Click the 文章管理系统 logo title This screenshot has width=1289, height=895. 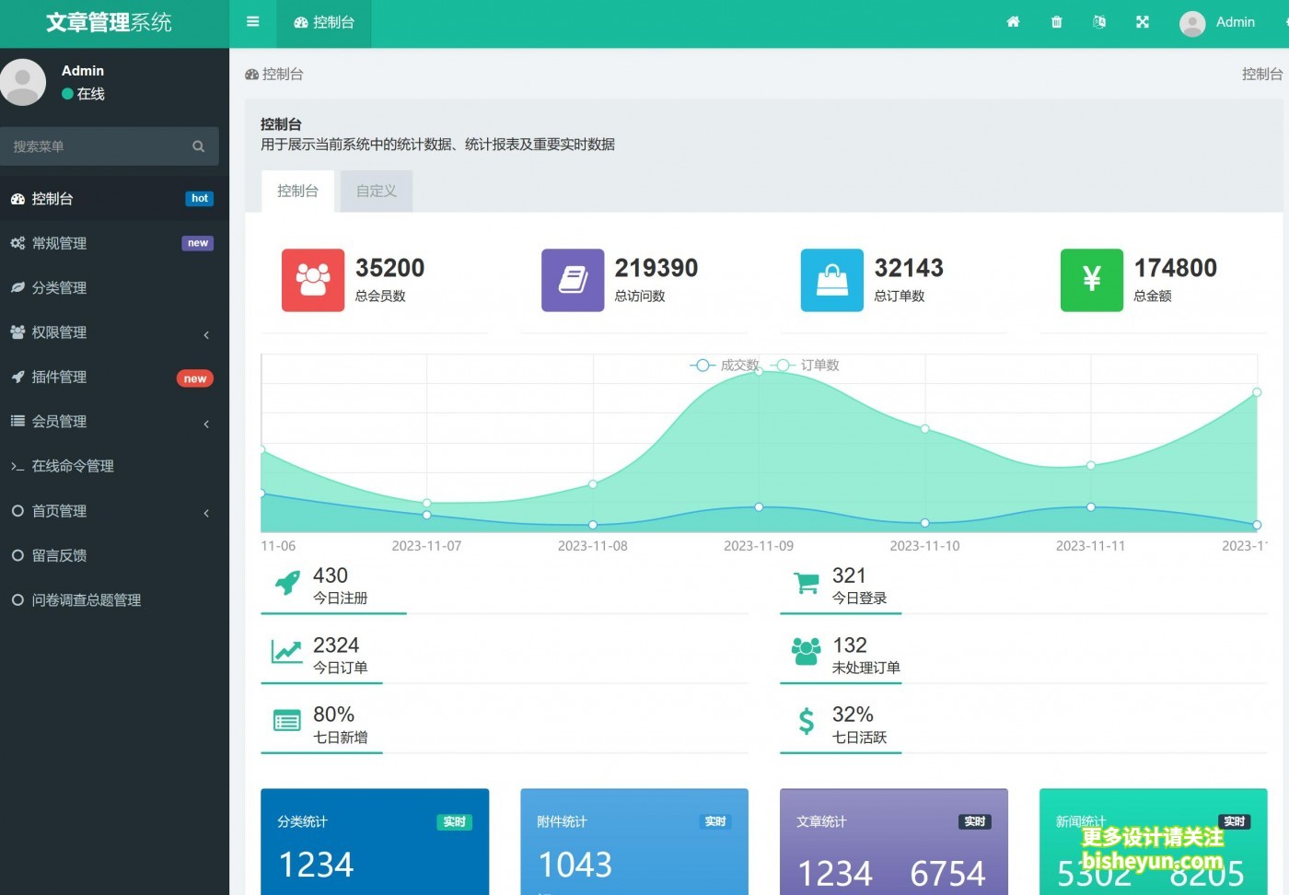[x=109, y=23]
